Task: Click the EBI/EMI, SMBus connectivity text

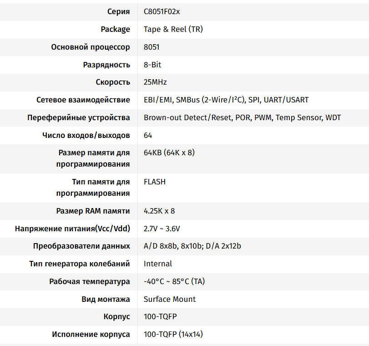Action: pyautogui.click(x=226, y=100)
